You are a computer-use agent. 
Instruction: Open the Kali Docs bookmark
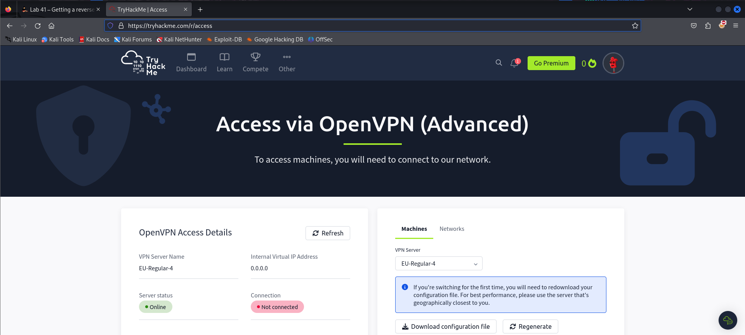(94, 40)
